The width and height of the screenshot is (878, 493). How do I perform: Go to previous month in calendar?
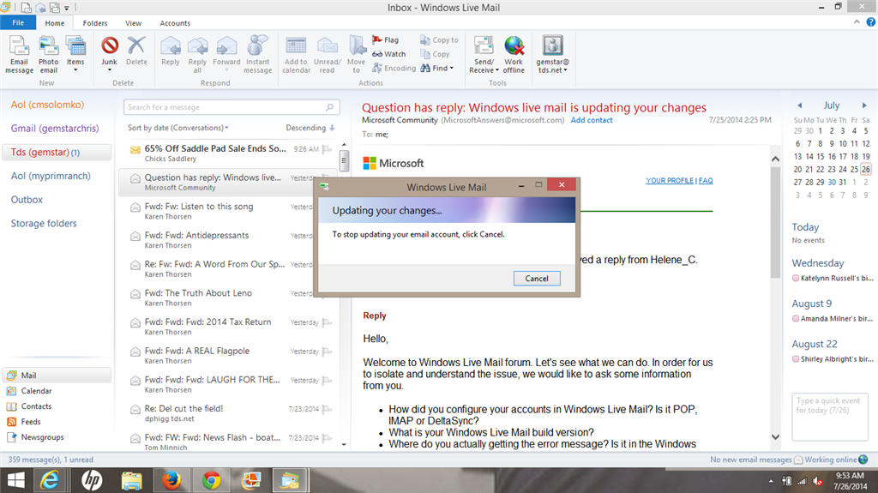click(x=800, y=105)
